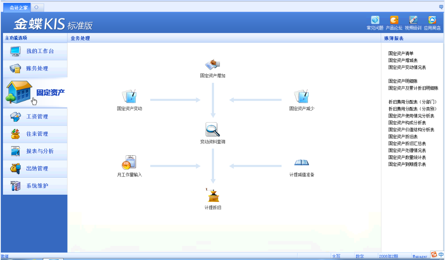
Task: Click the 系统维护 sidebar icon
Action: (15, 186)
